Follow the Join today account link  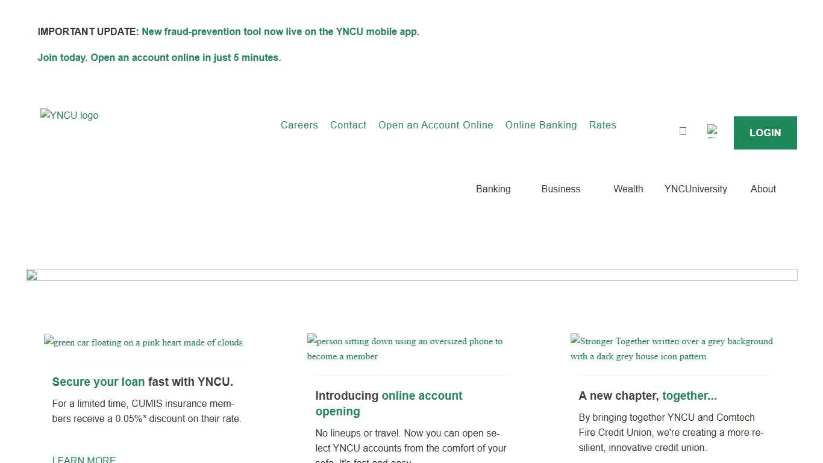point(159,57)
